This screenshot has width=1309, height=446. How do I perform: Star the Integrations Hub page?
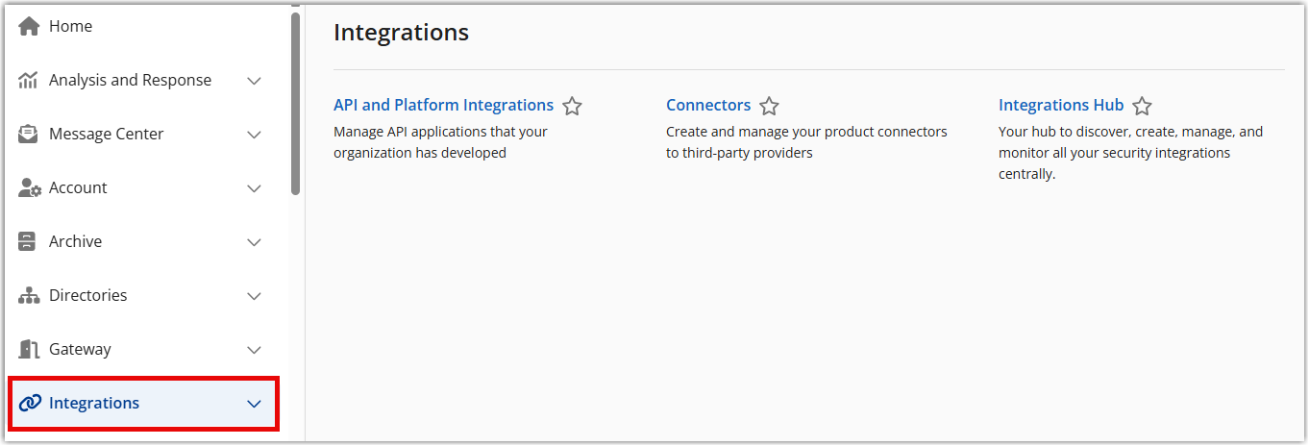coord(1142,106)
